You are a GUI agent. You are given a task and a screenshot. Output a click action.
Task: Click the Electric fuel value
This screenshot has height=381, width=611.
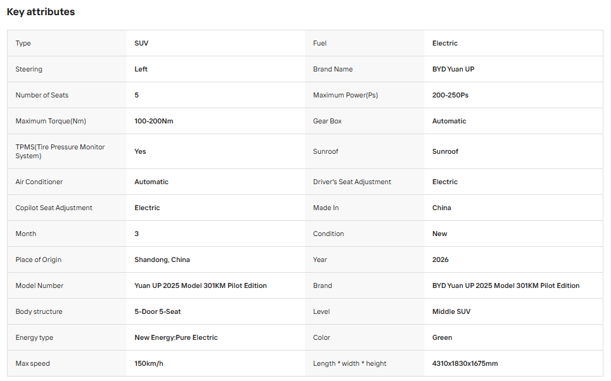coord(444,43)
